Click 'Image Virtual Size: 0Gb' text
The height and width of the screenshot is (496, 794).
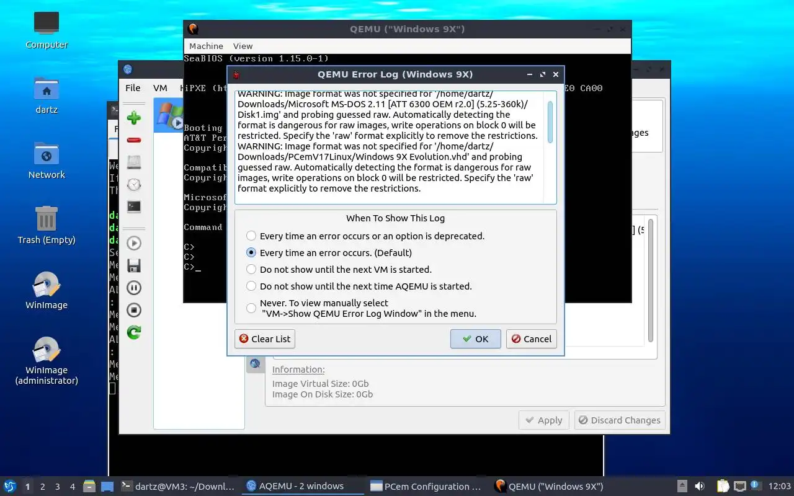pyautogui.click(x=320, y=384)
